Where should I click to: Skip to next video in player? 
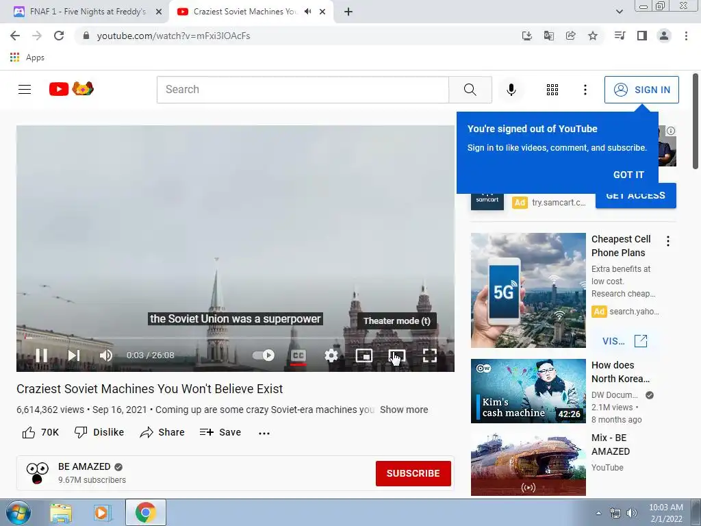tap(74, 355)
